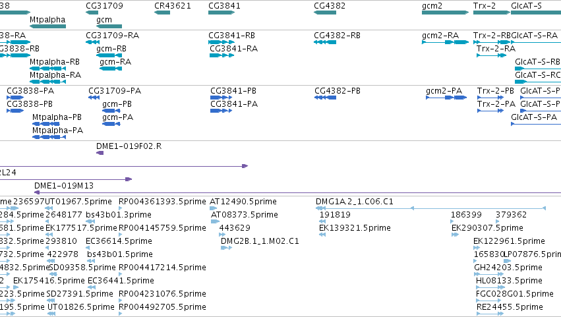The height and width of the screenshot is (317, 561).
Task: Select the GlcAT-S-RC transcript
Action: [538, 82]
